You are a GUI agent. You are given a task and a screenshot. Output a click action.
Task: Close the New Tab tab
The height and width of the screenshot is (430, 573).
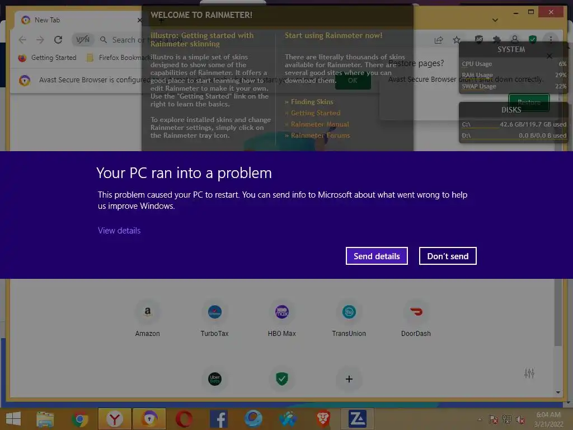[x=139, y=20]
